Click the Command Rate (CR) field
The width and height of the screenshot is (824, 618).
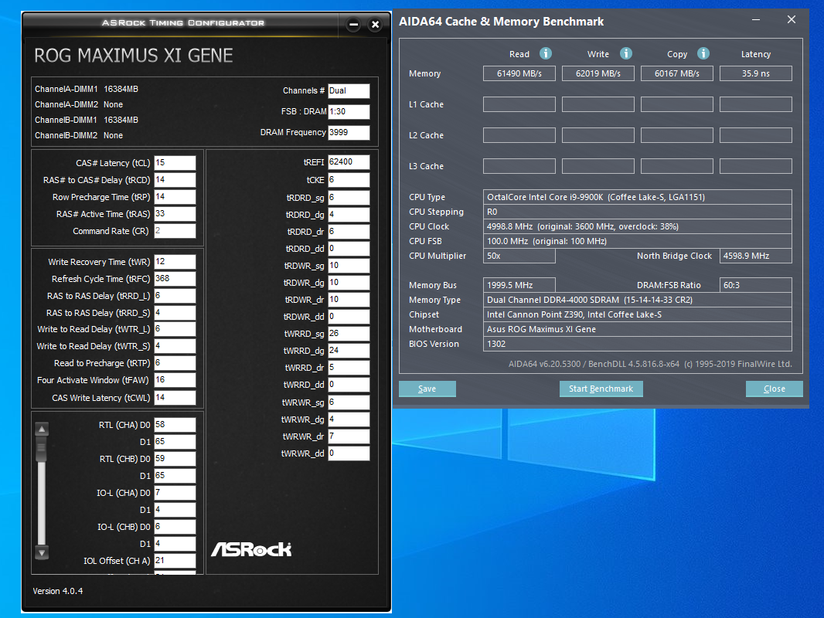pyautogui.click(x=175, y=230)
